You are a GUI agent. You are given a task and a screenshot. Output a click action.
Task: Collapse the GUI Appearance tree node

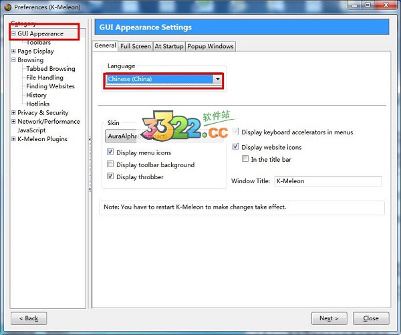click(13, 33)
